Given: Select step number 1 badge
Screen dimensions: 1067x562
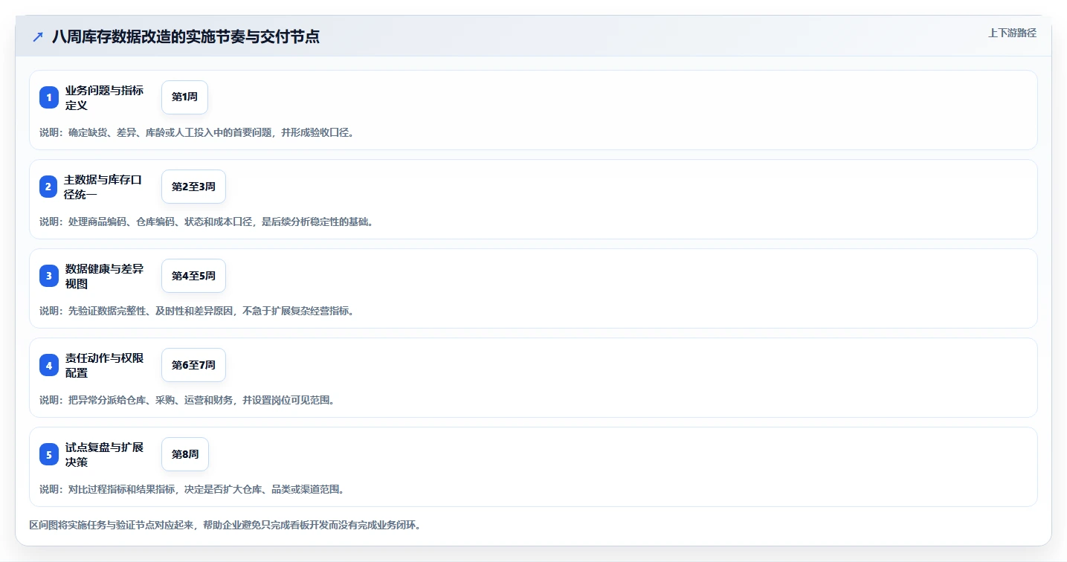Looking at the screenshot, I should coord(49,97).
